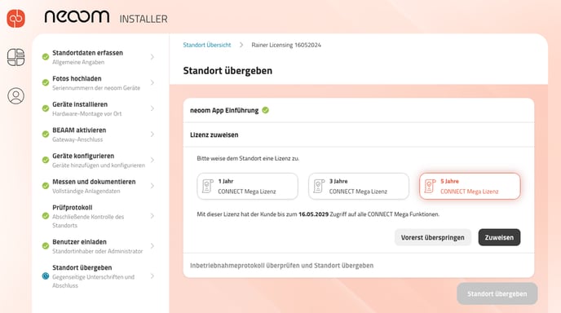Expand neoom App Einführung section

[x=359, y=110]
